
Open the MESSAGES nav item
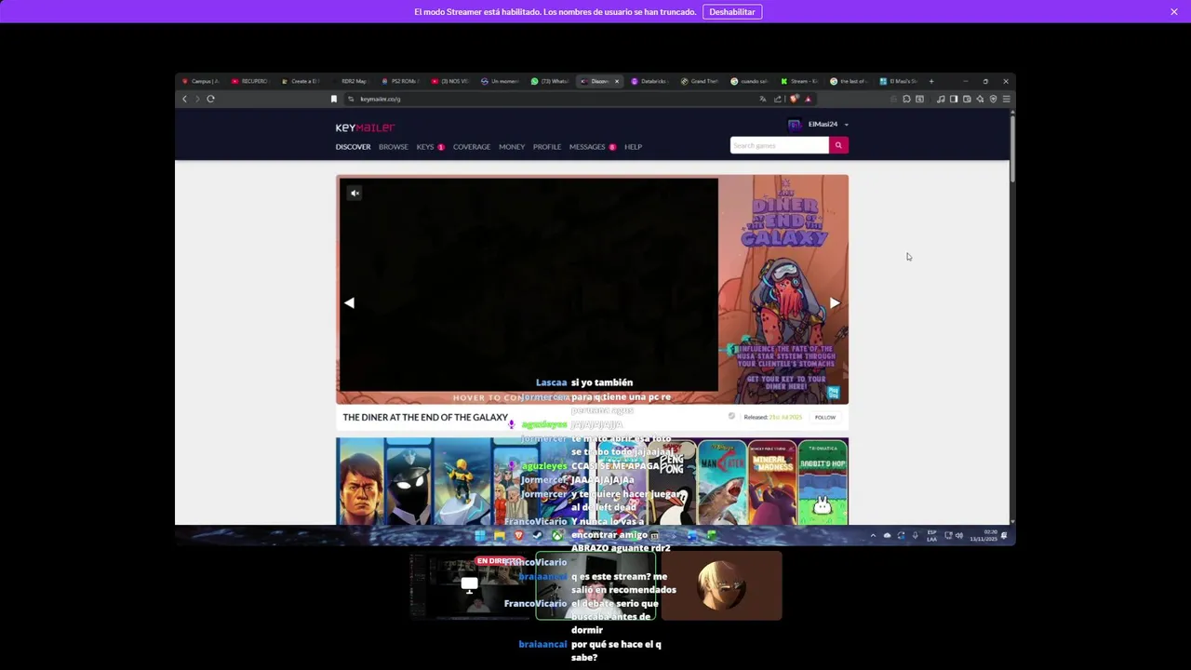587,147
